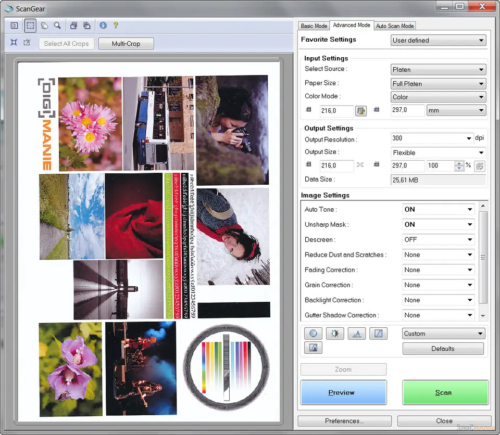This screenshot has height=435, width=500.
Task: Expand the Color Mode dropdown
Action: coord(480,97)
